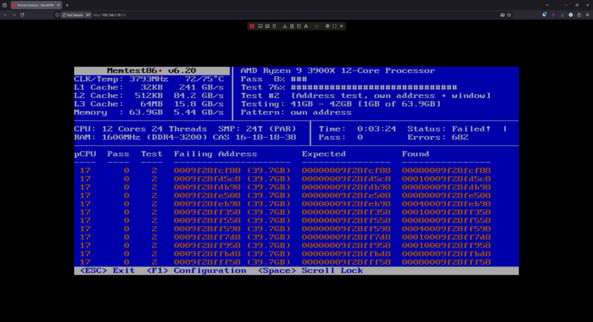Click the Time: 0:03:24 value
The height and width of the screenshot is (322, 593).
pyautogui.click(x=377, y=129)
